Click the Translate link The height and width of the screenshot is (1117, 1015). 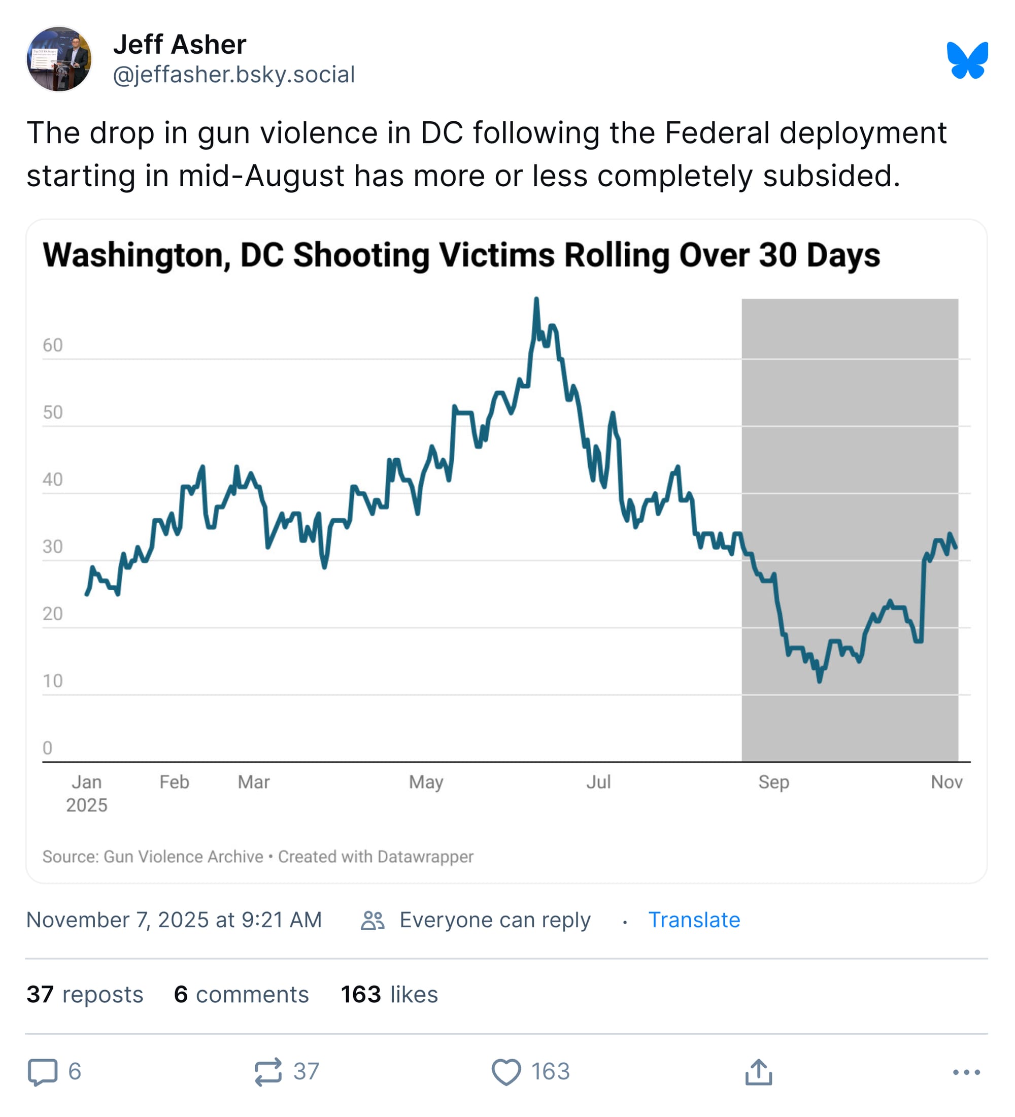tap(694, 920)
